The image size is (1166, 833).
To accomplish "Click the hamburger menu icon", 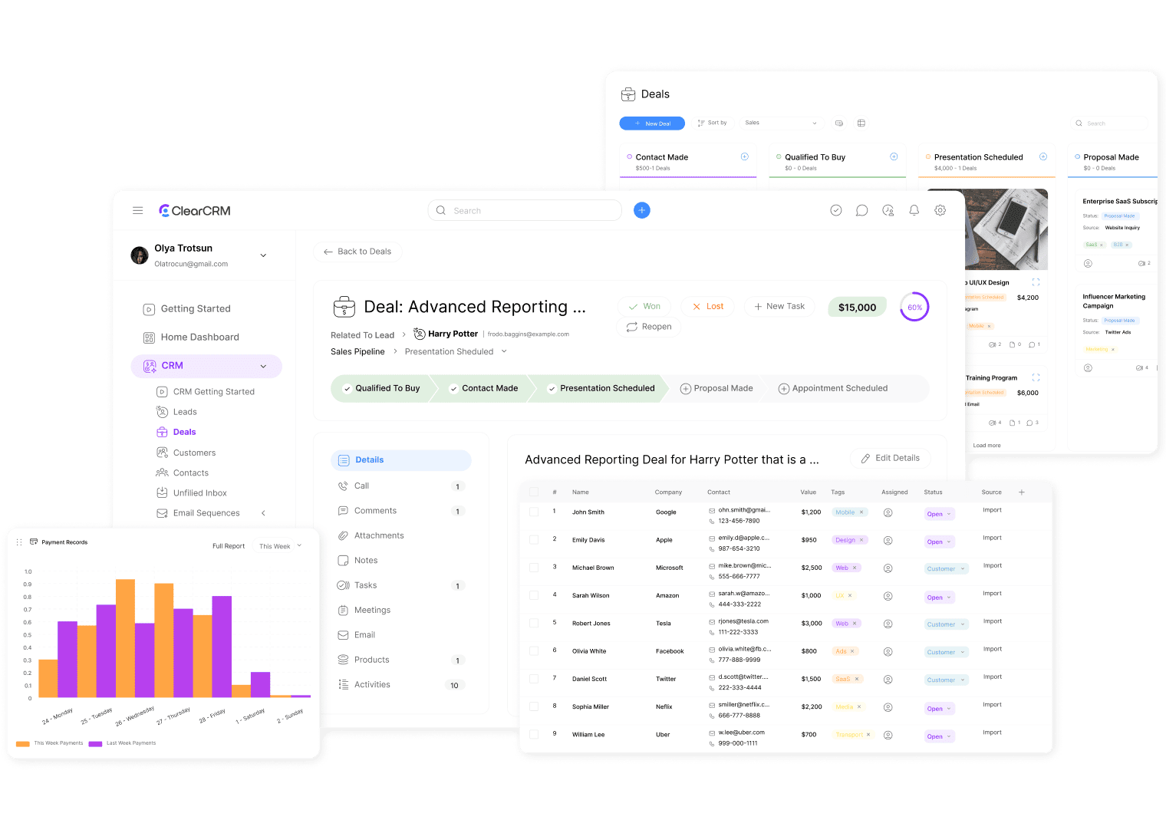I will [x=138, y=210].
